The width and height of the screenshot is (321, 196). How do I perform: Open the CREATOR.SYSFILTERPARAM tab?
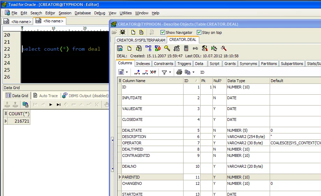click(141, 40)
